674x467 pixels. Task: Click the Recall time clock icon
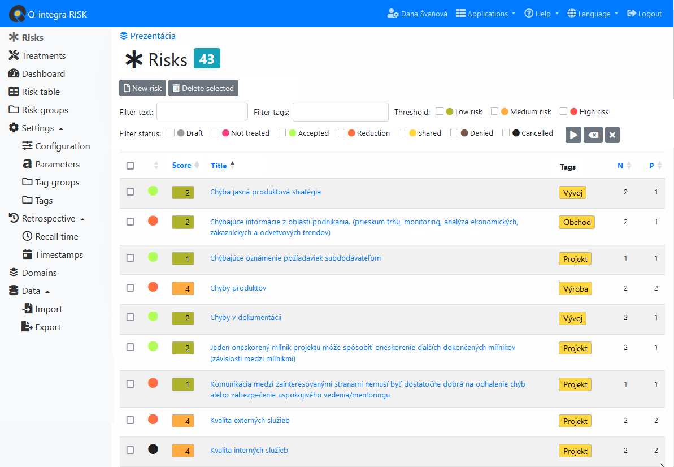[27, 236]
